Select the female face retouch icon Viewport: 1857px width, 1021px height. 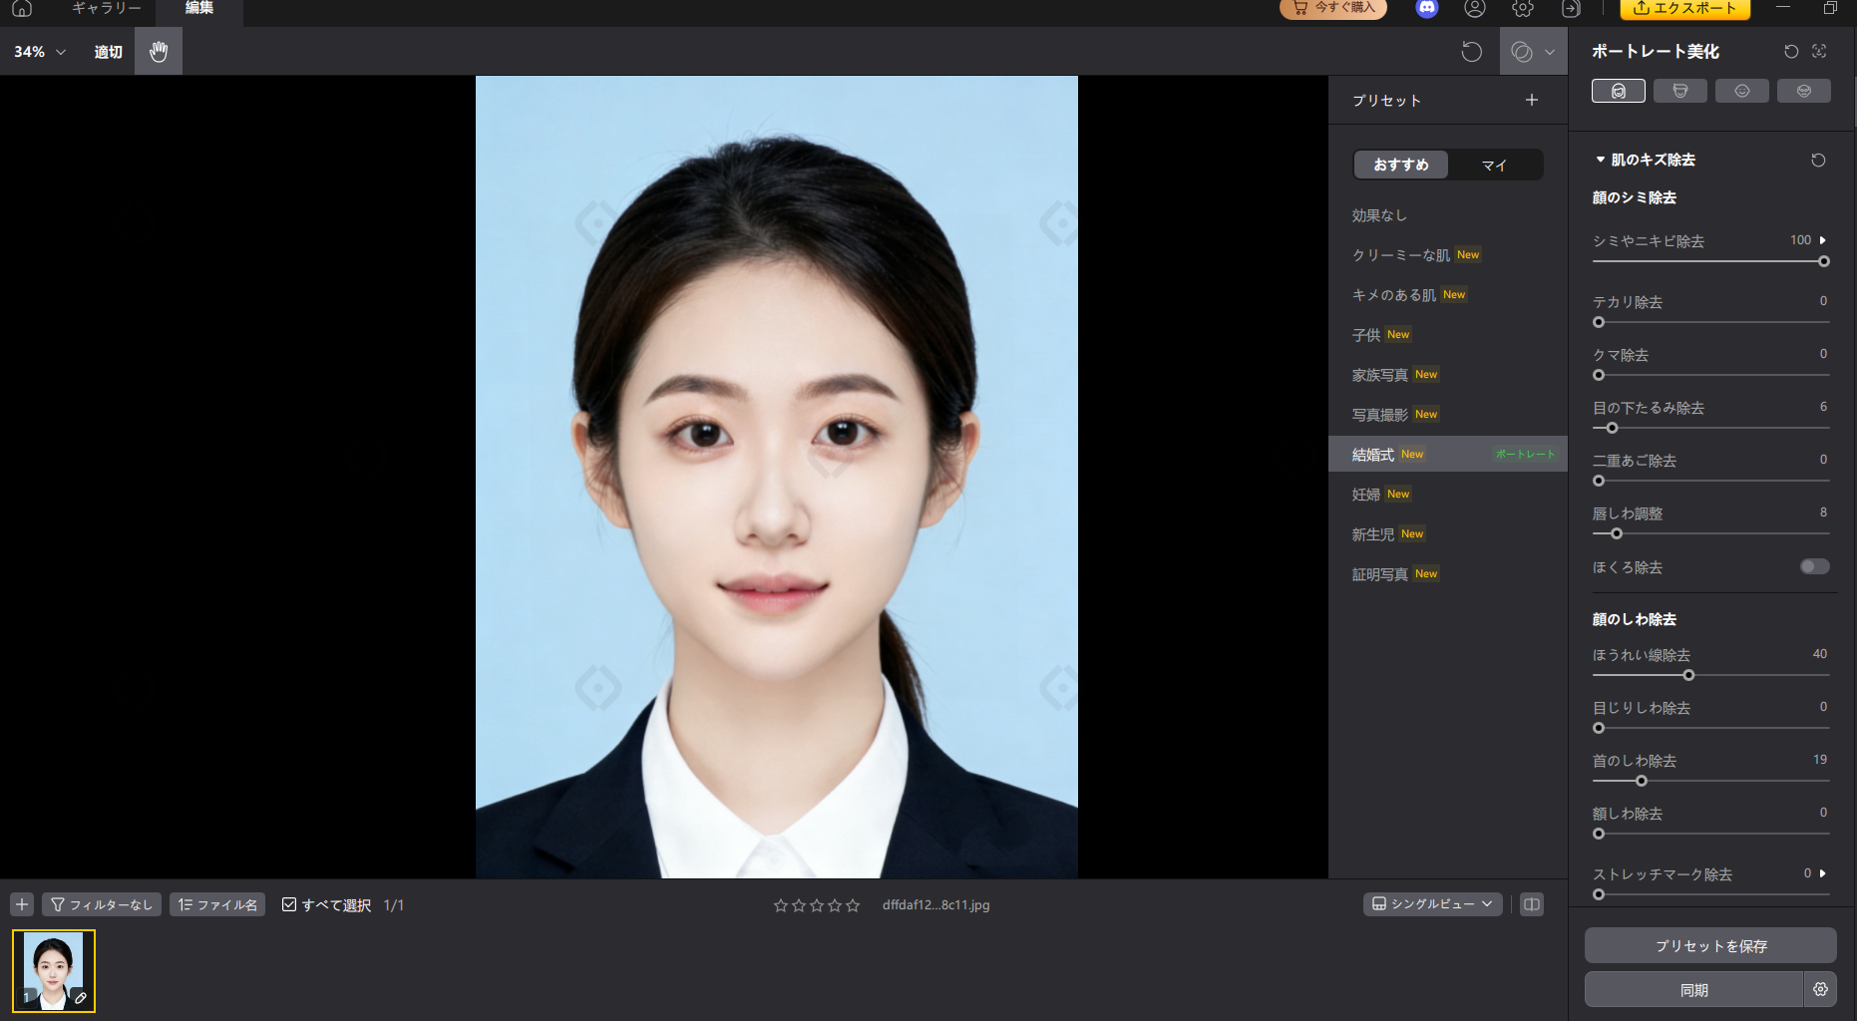coord(1619,91)
